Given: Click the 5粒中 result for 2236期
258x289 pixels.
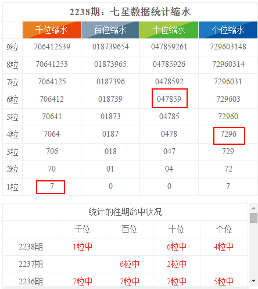Looking at the screenshot, I should pos(224,282).
